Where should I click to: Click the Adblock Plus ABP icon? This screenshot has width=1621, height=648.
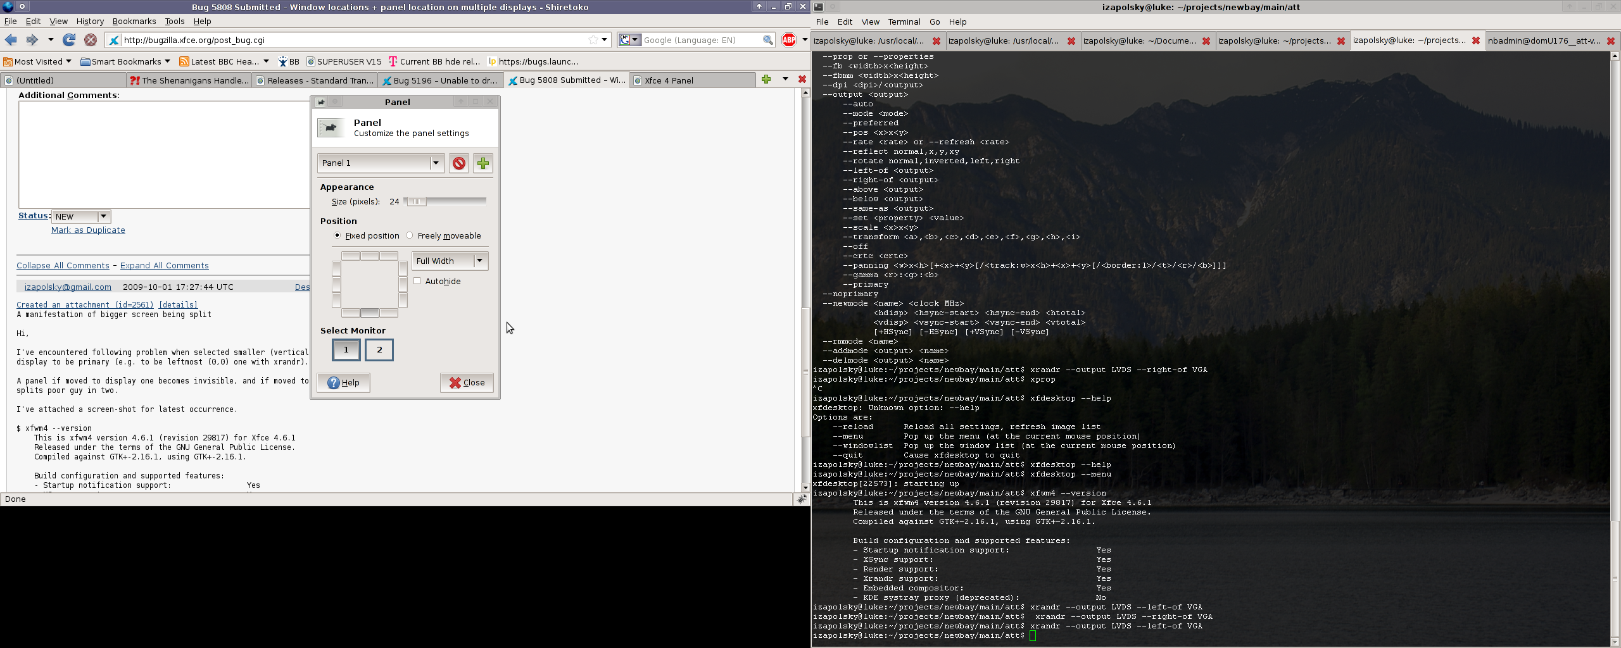pos(788,40)
